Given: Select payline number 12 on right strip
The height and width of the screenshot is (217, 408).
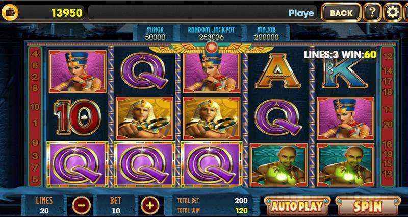Looking at the screenshot, I should [x=388, y=56].
